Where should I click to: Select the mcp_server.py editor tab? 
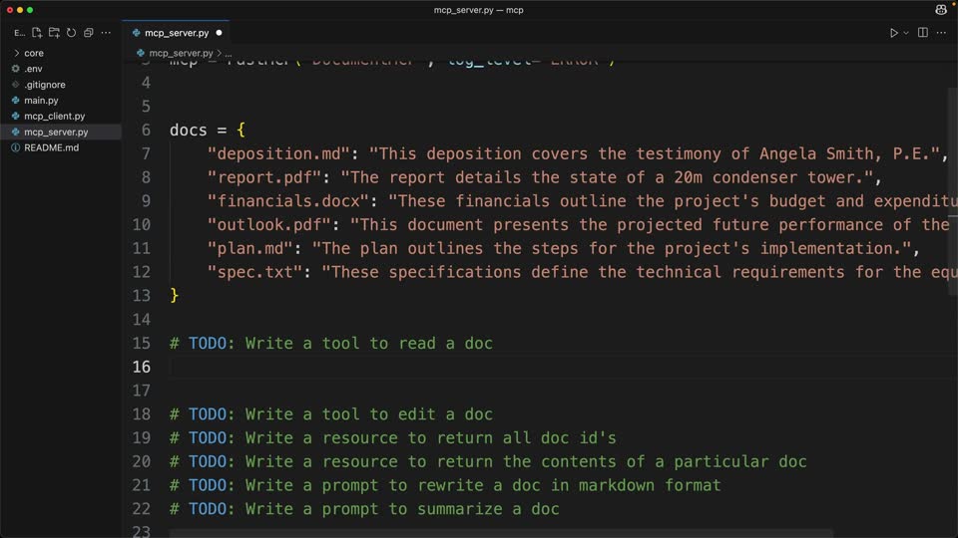coord(176,33)
